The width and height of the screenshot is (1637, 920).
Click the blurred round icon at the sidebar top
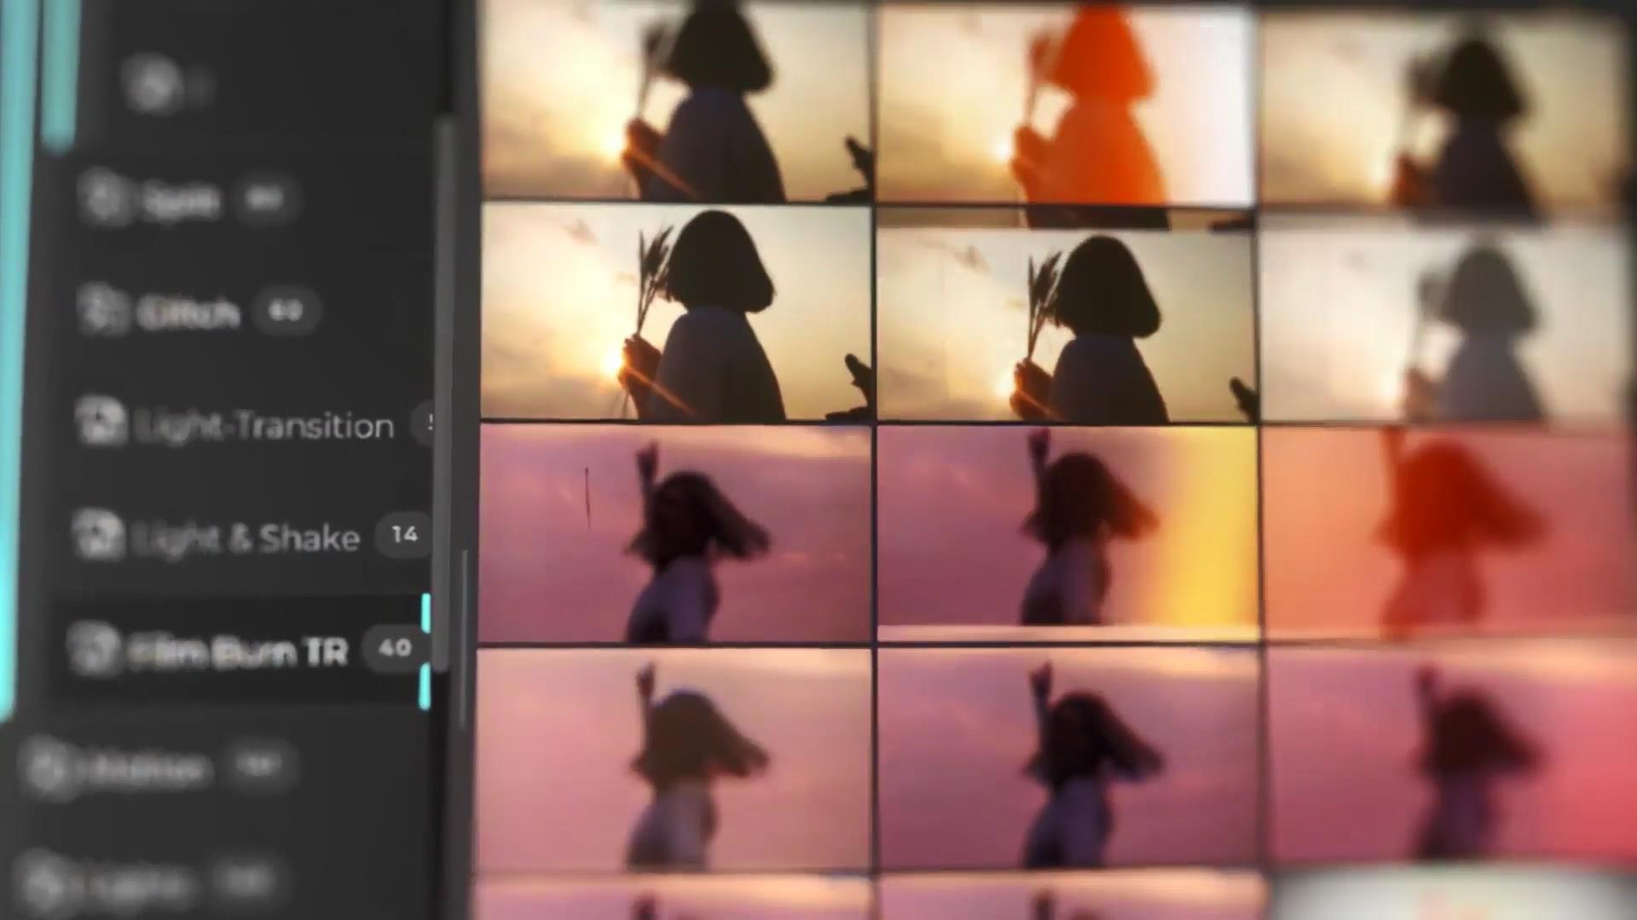point(152,83)
